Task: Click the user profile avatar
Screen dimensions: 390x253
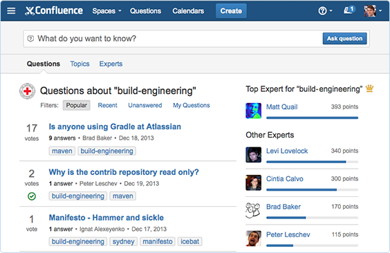Action: point(370,11)
